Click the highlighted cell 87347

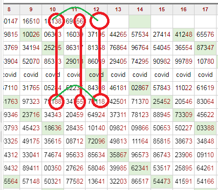pos(205,48)
